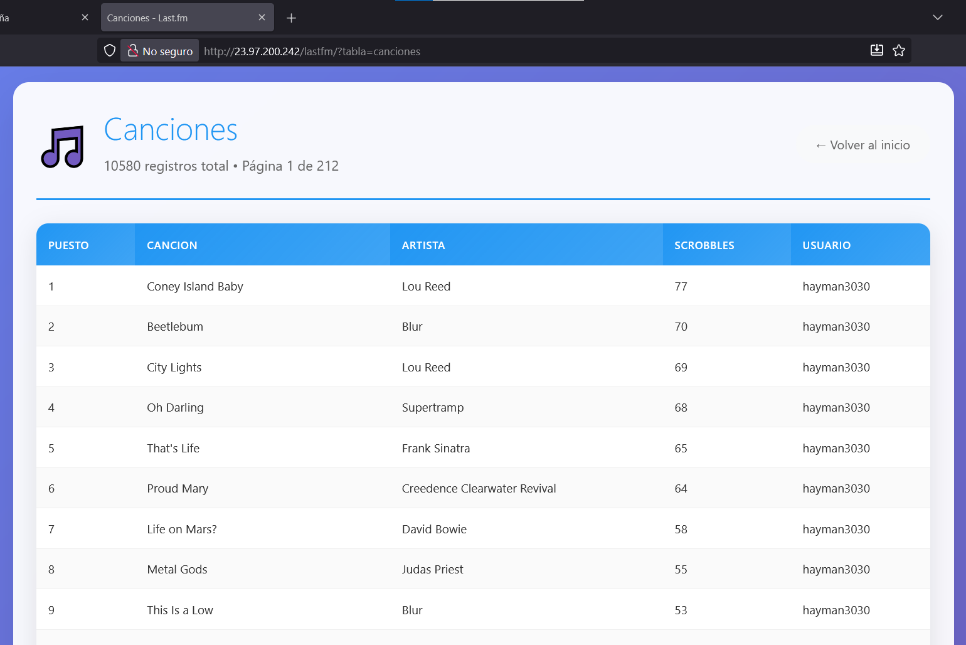Click the scrobbles value 70
This screenshot has height=645, width=966.
pos(681,327)
